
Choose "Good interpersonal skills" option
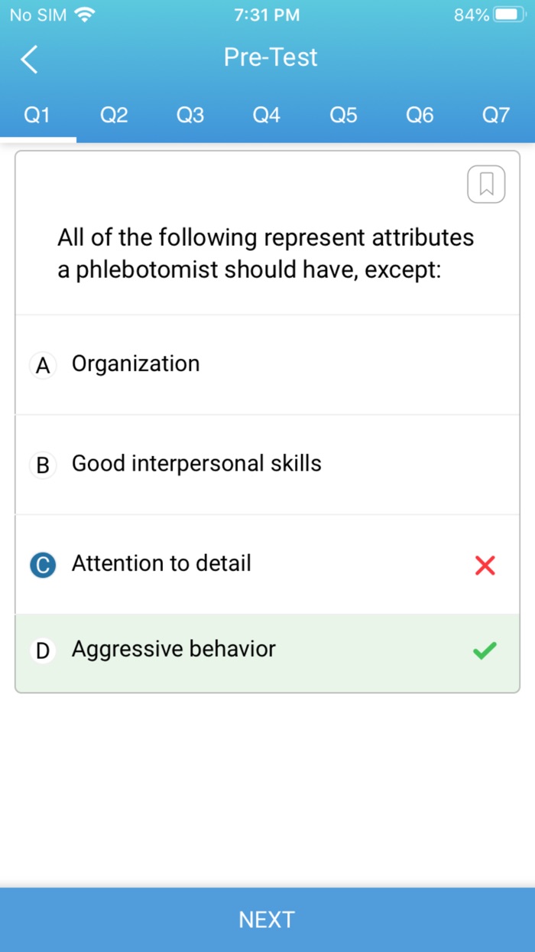(196, 464)
